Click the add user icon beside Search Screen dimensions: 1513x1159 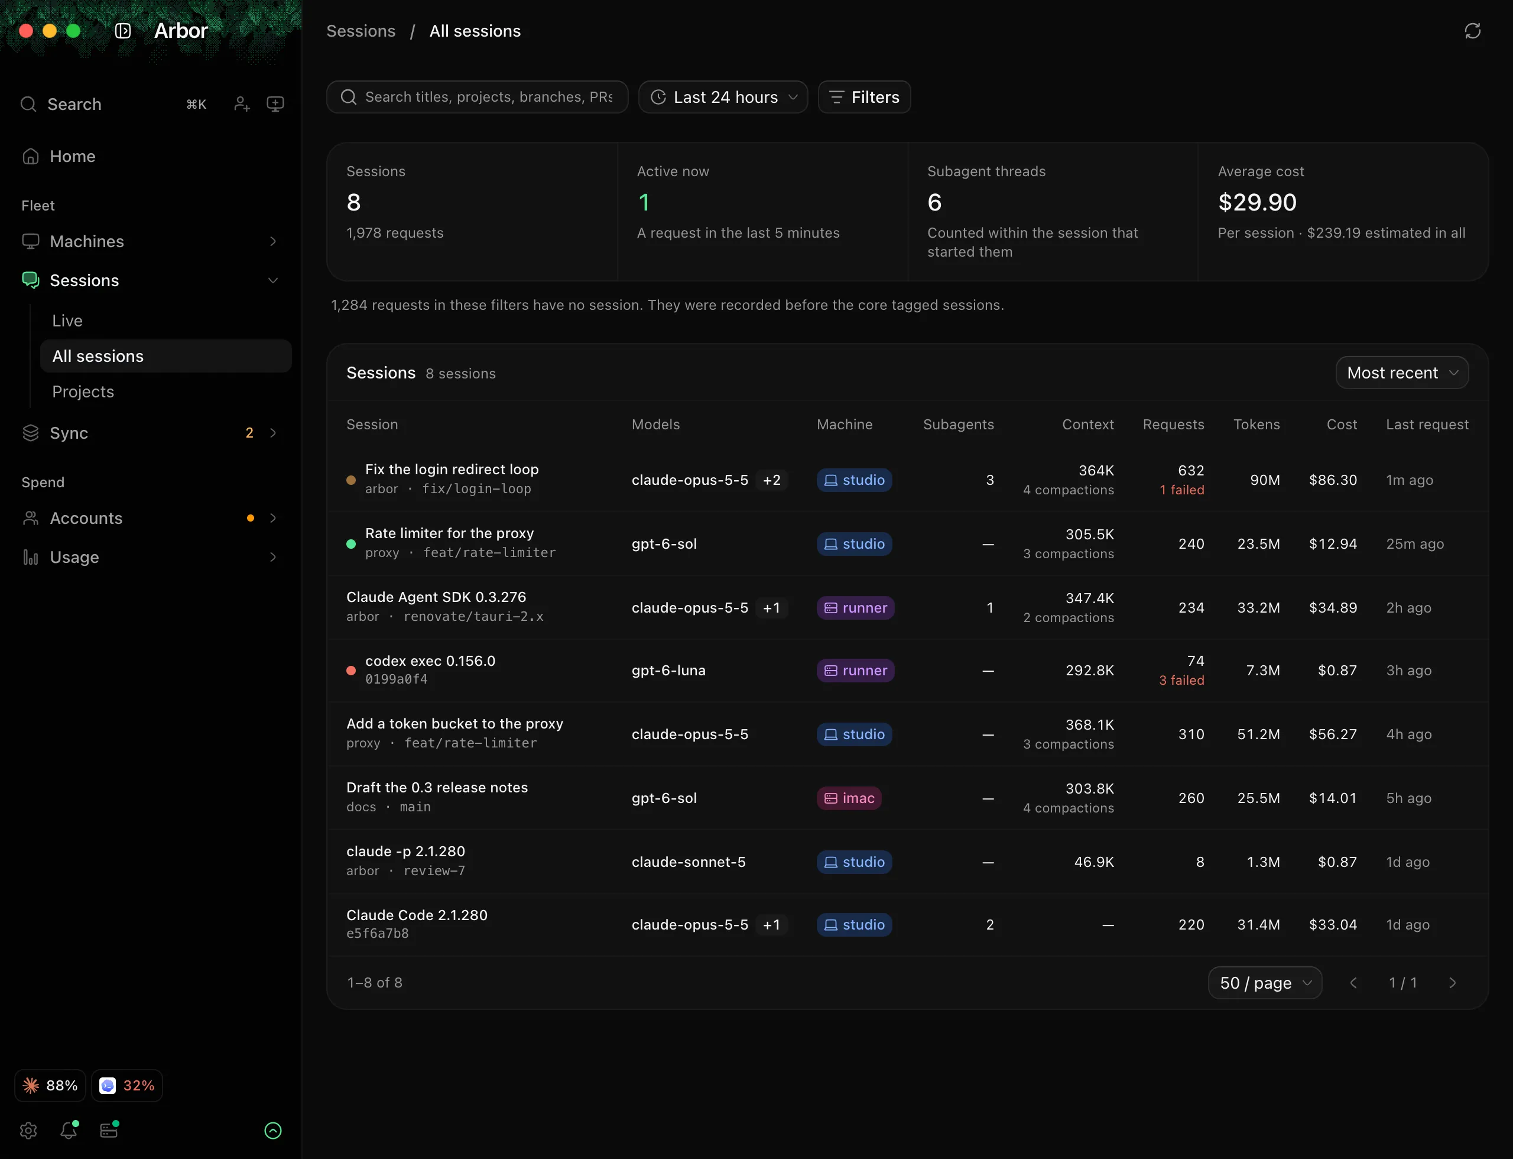241,104
